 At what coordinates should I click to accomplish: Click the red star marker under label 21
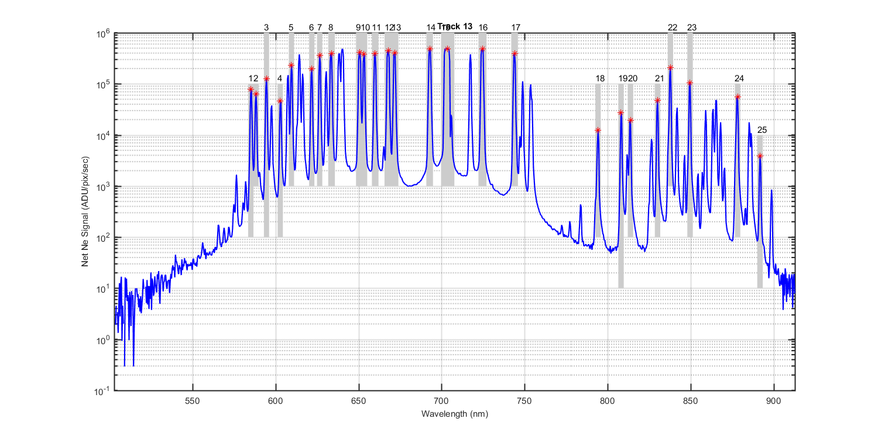pos(657,101)
